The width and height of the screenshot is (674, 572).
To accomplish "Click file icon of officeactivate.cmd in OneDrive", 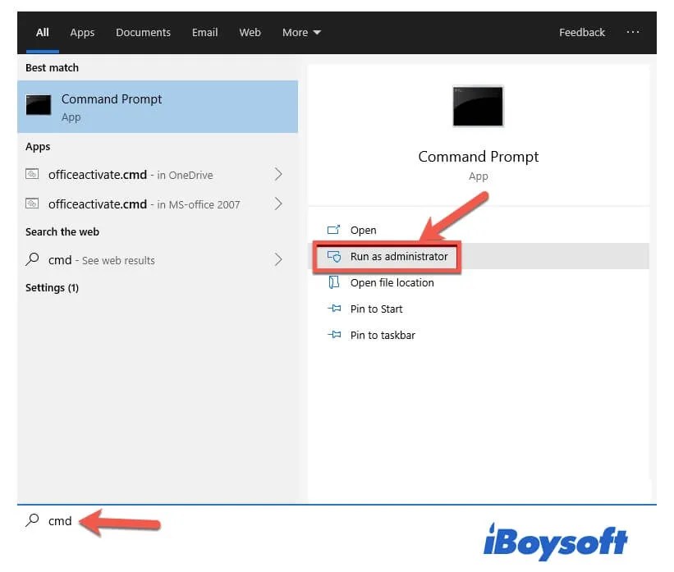I will pos(32,174).
